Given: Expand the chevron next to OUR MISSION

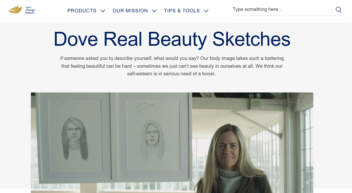Looking at the screenshot, I should tap(154, 11).
